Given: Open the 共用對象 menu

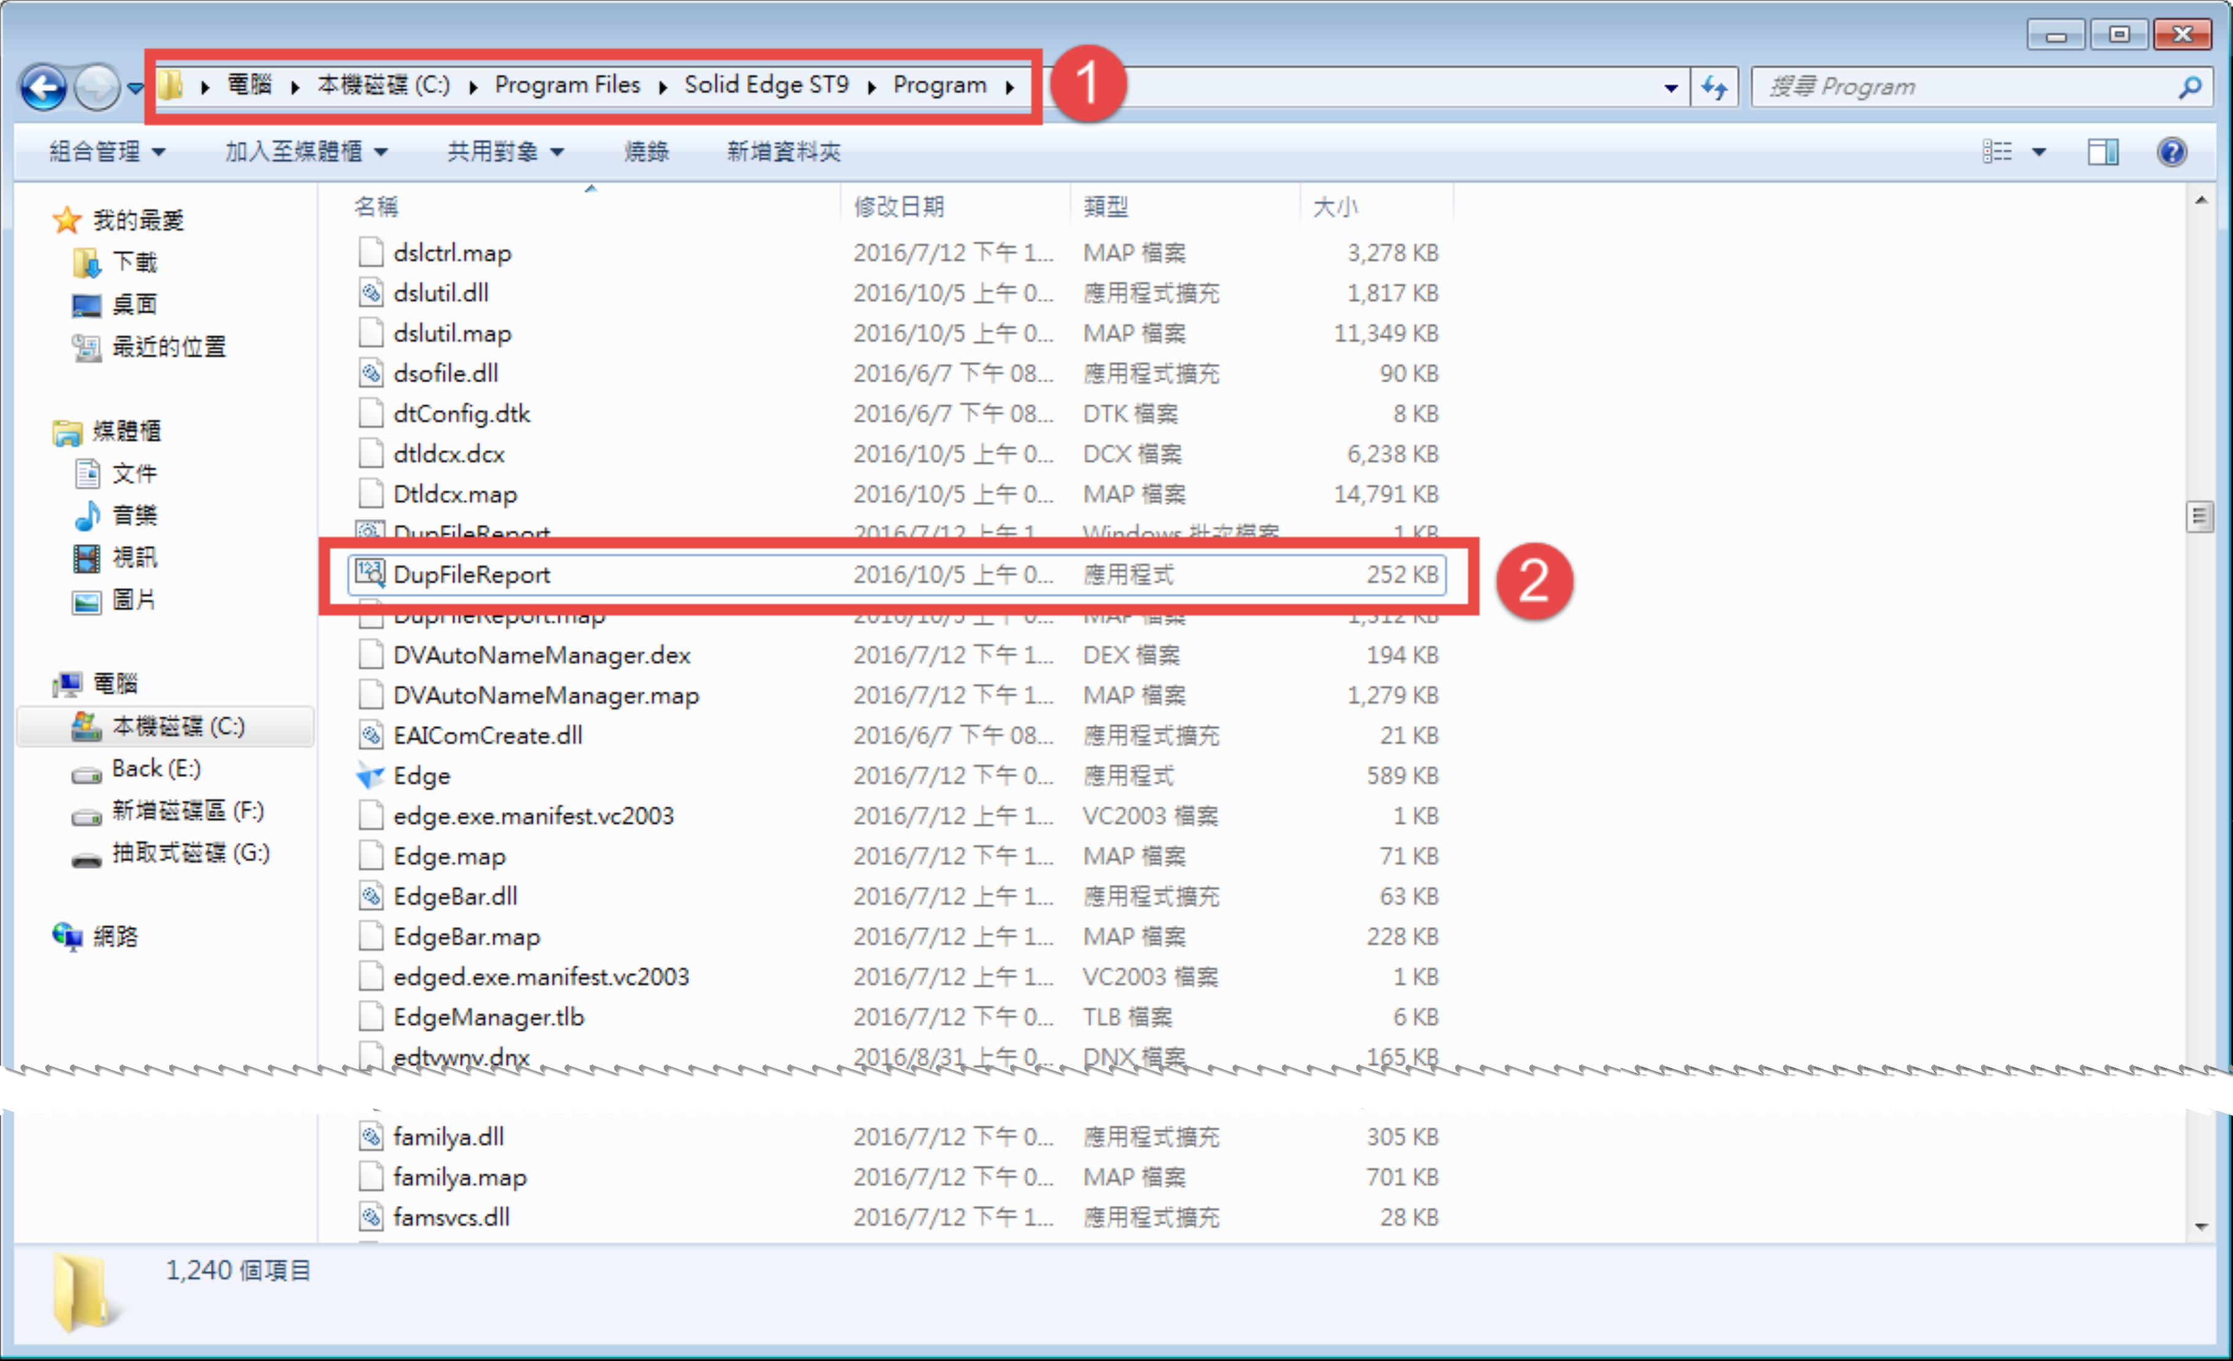Looking at the screenshot, I should coord(506,151).
